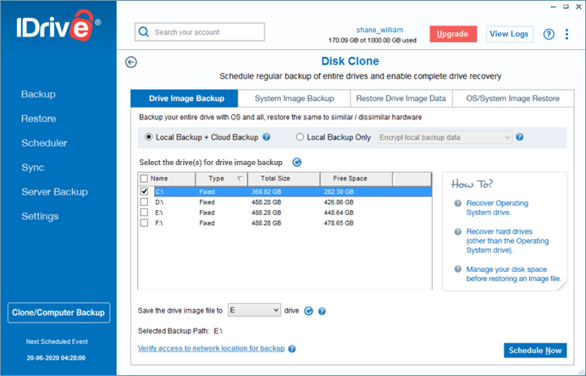Screen dimensions: 586x376
Task: Check the F:\ drive checkbox
Action: point(144,223)
